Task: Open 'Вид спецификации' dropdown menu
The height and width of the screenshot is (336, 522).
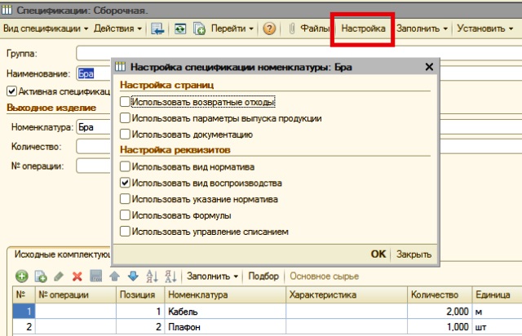Action: (x=46, y=29)
